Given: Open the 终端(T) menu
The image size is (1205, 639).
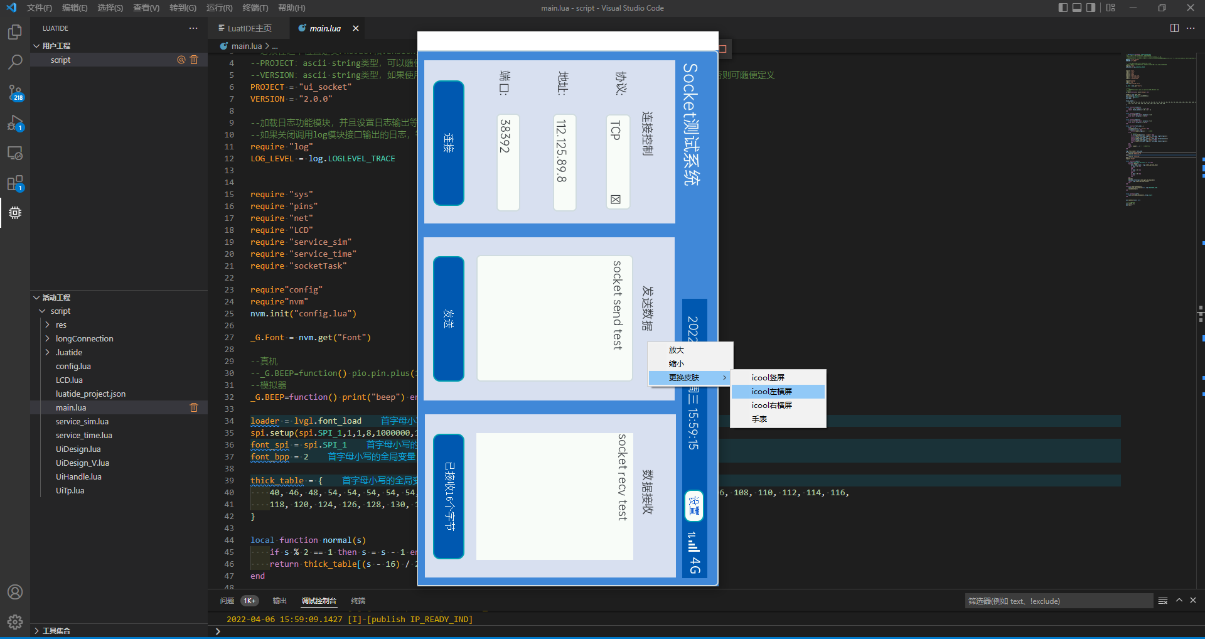Looking at the screenshot, I should pyautogui.click(x=255, y=8).
